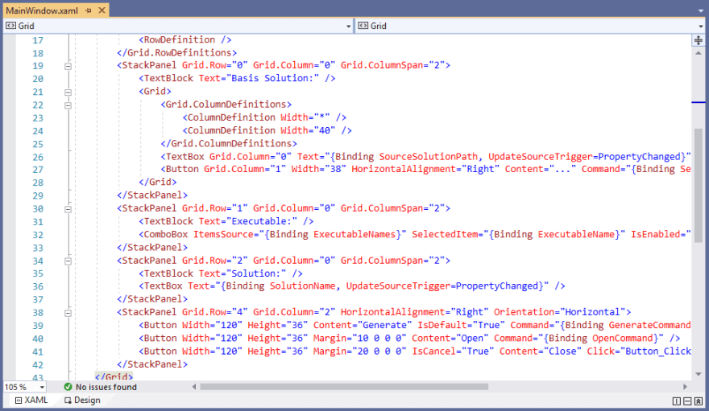This screenshot has height=411, width=709.
Task: Collapse the StackPanel on line 34
Action: pyautogui.click(x=68, y=261)
